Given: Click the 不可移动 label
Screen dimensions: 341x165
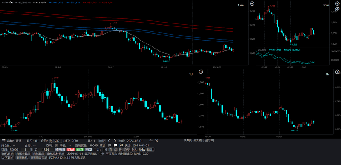Looking at the screenshot, I should (x=111, y=153).
